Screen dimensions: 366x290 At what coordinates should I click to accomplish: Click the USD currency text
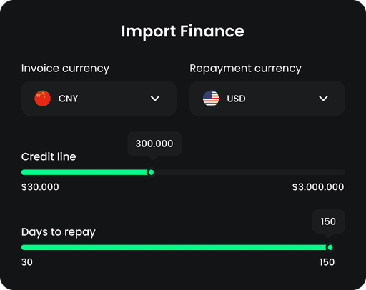[x=236, y=99]
